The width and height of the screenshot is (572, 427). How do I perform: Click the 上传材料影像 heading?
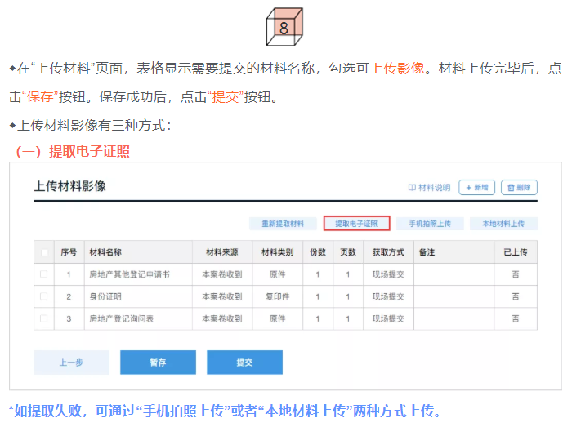pyautogui.click(x=69, y=186)
